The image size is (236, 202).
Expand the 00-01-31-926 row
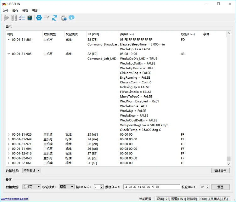[8, 134]
